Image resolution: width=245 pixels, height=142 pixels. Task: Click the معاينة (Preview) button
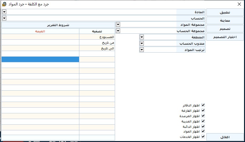point(225,20)
